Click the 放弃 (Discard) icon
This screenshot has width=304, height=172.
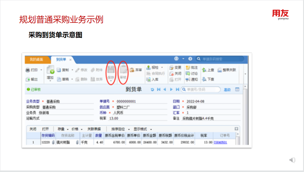tap(93, 79)
